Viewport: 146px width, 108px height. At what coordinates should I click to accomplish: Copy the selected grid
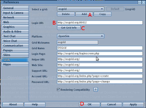(x=103, y=14)
